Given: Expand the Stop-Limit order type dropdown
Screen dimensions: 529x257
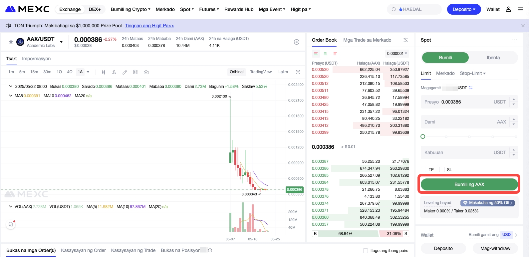Looking at the screenshot, I should point(472,73).
